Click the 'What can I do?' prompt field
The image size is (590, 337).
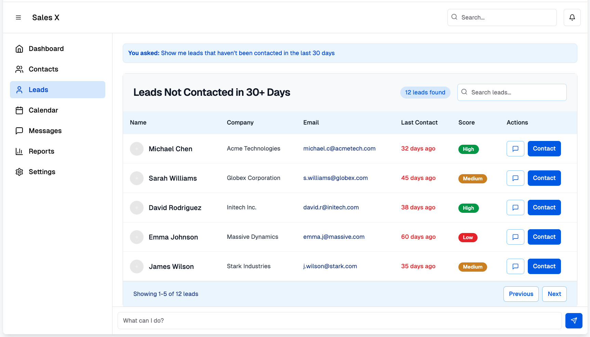tap(339, 321)
